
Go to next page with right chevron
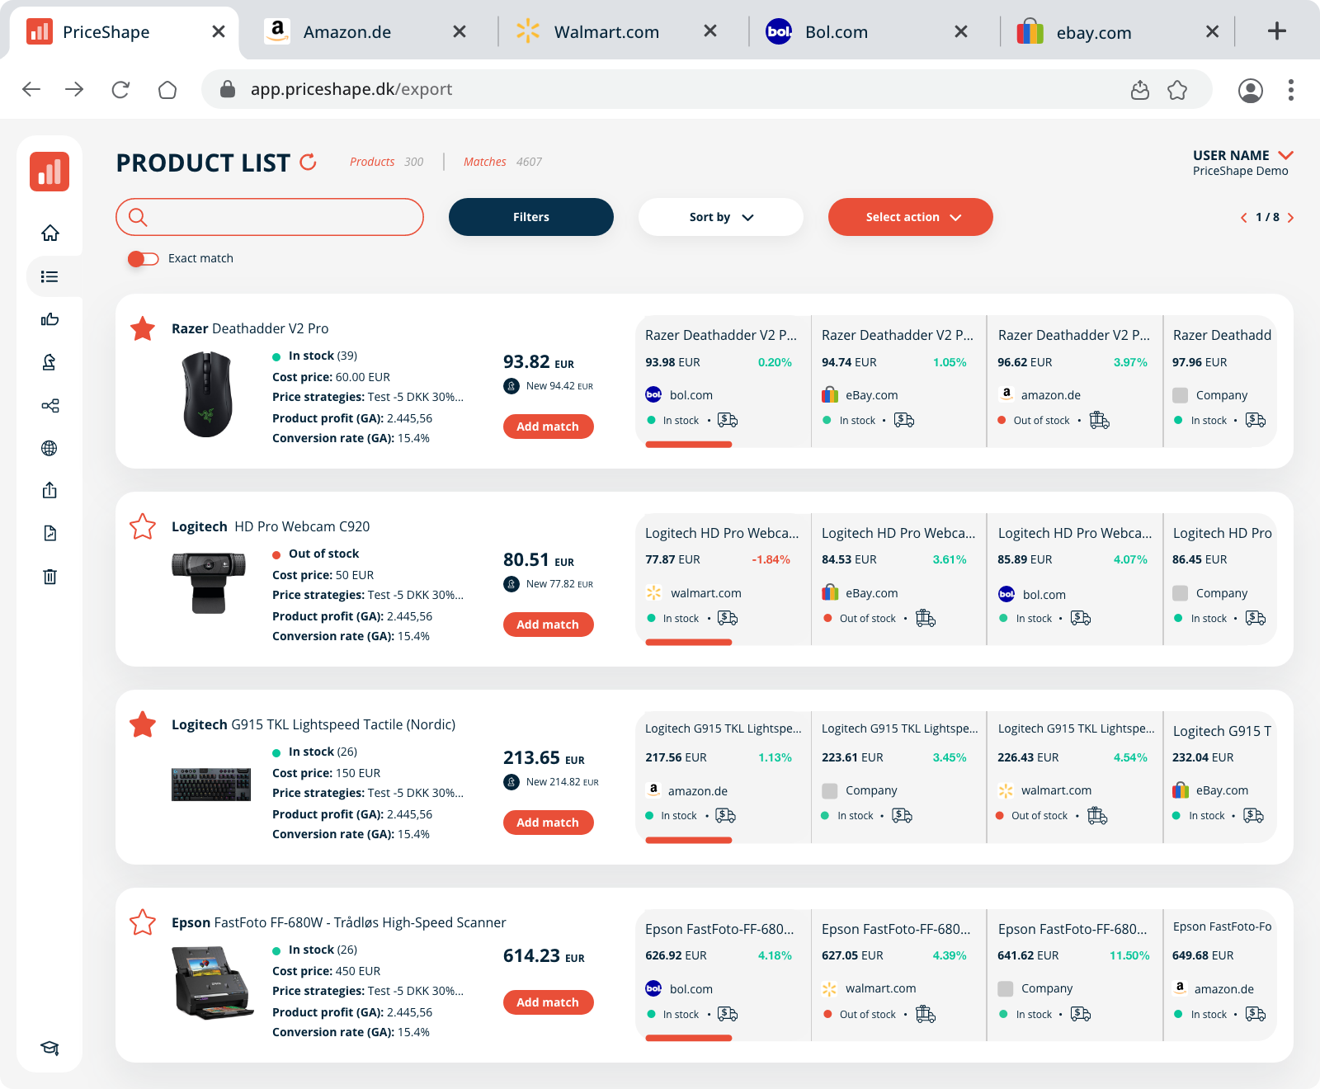tap(1291, 218)
